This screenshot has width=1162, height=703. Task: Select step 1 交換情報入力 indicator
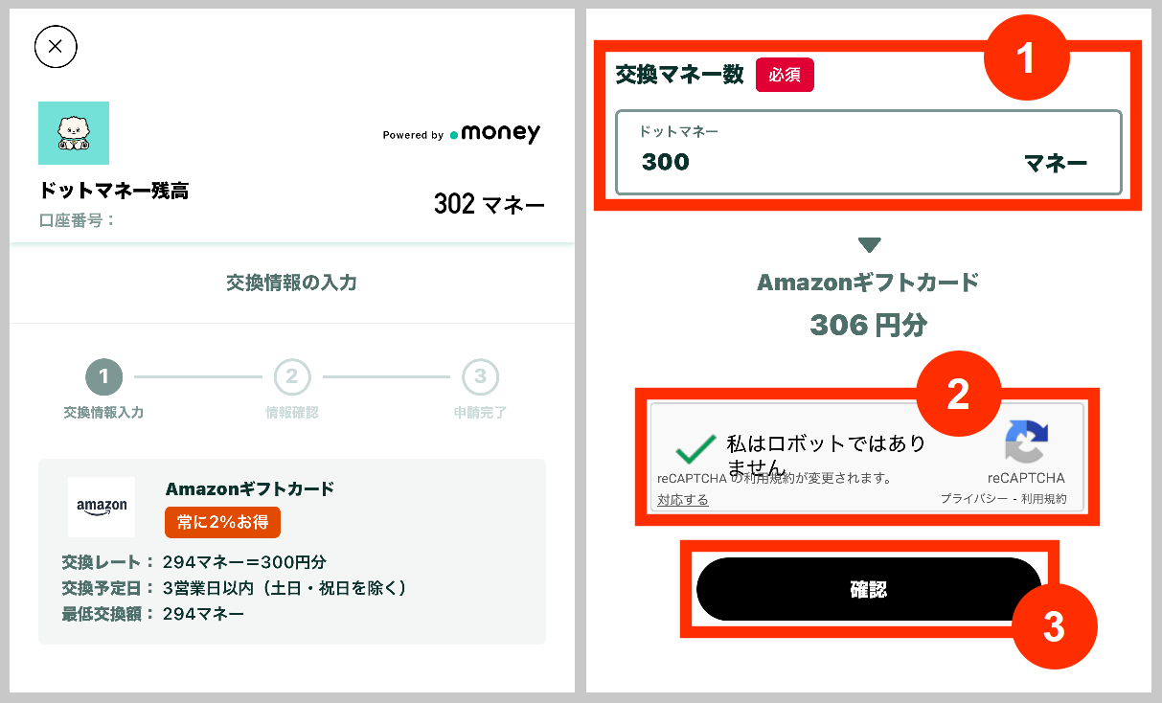pos(103,377)
